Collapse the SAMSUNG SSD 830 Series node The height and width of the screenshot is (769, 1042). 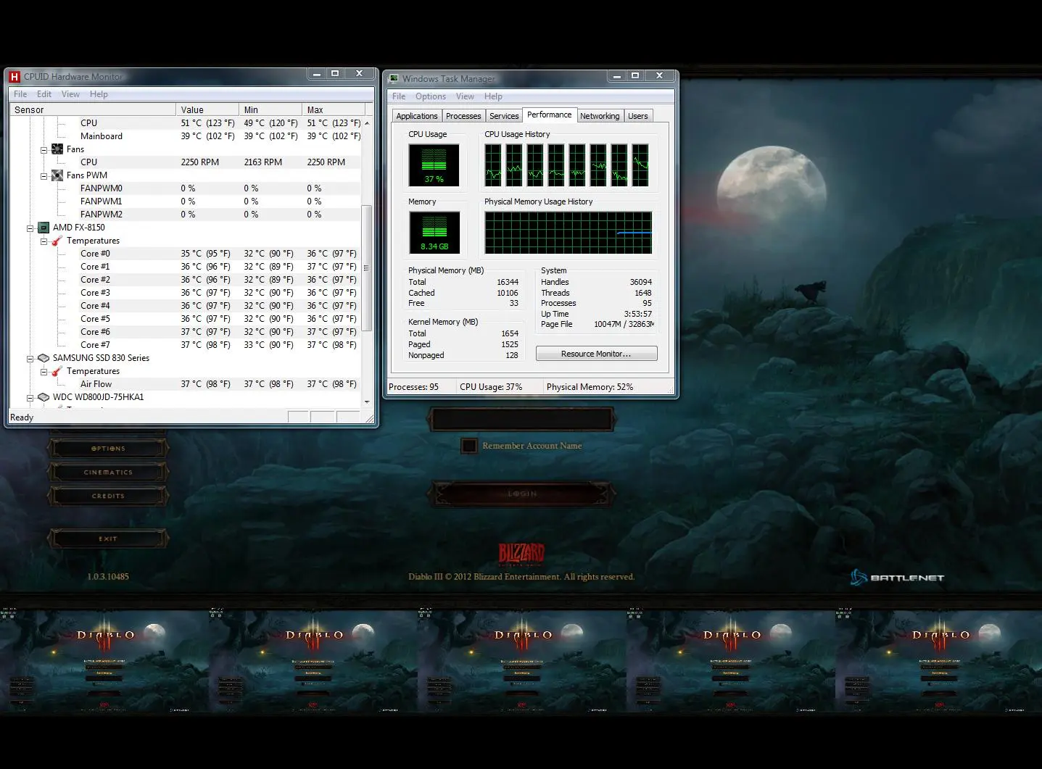tap(30, 359)
